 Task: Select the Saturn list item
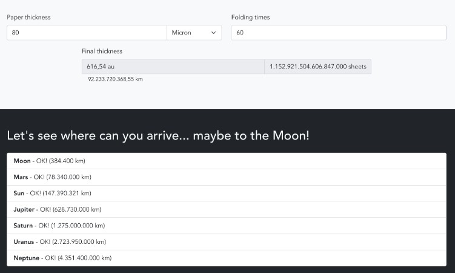tap(227, 226)
